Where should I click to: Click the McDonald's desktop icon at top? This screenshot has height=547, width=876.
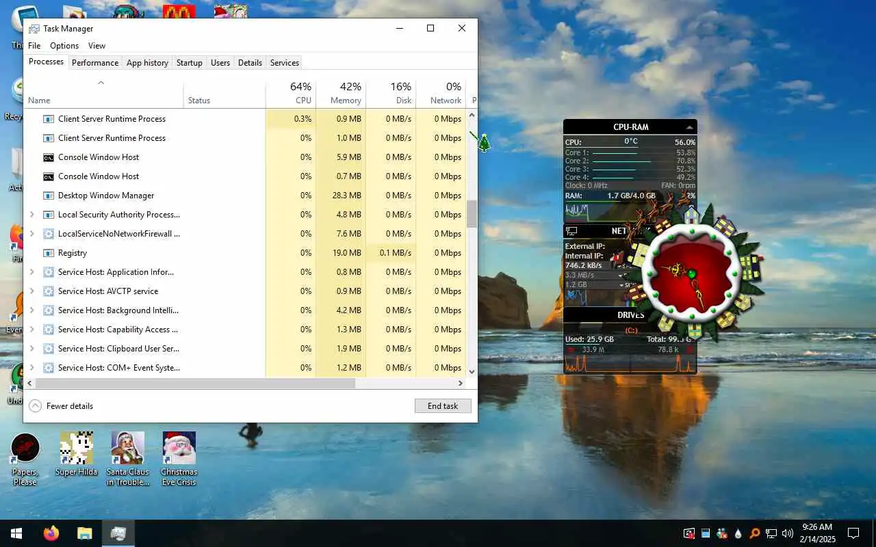click(179, 12)
